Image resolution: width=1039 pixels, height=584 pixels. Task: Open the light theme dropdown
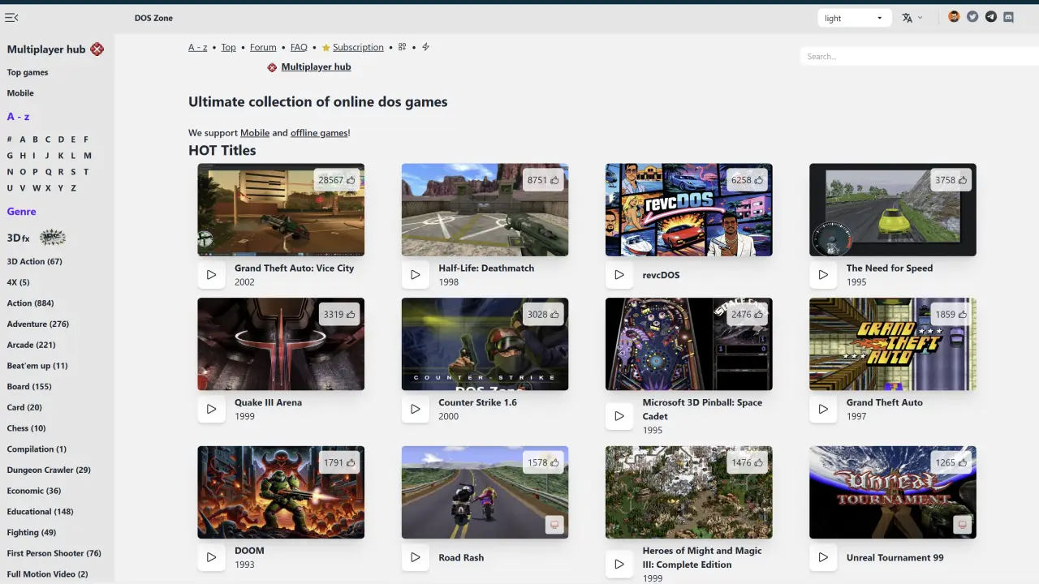pyautogui.click(x=855, y=18)
